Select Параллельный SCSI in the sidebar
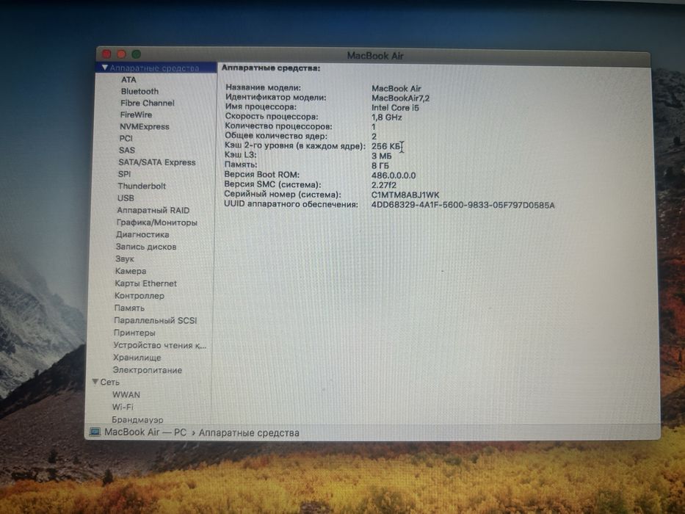Image resolution: width=685 pixels, height=514 pixels. (x=155, y=320)
